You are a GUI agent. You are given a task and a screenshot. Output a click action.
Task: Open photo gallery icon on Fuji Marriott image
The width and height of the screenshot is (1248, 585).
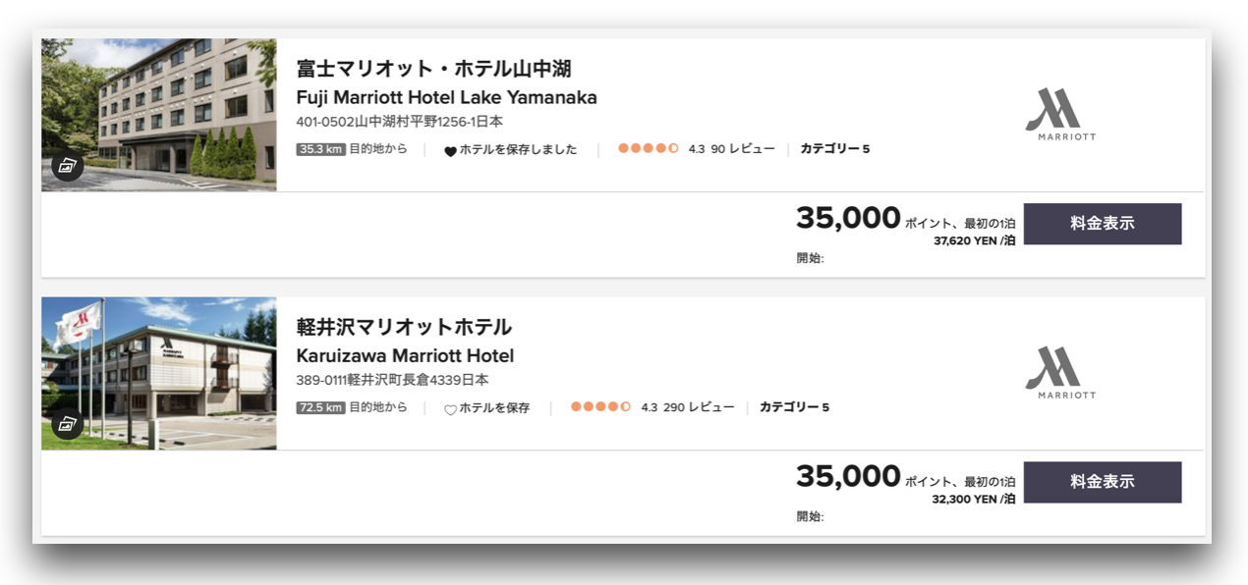point(67,166)
